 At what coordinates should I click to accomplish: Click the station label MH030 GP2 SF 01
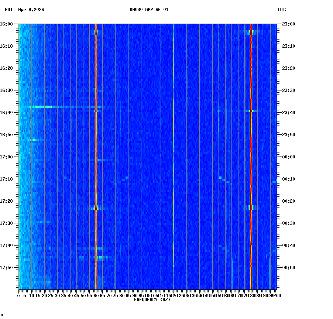coord(149,10)
